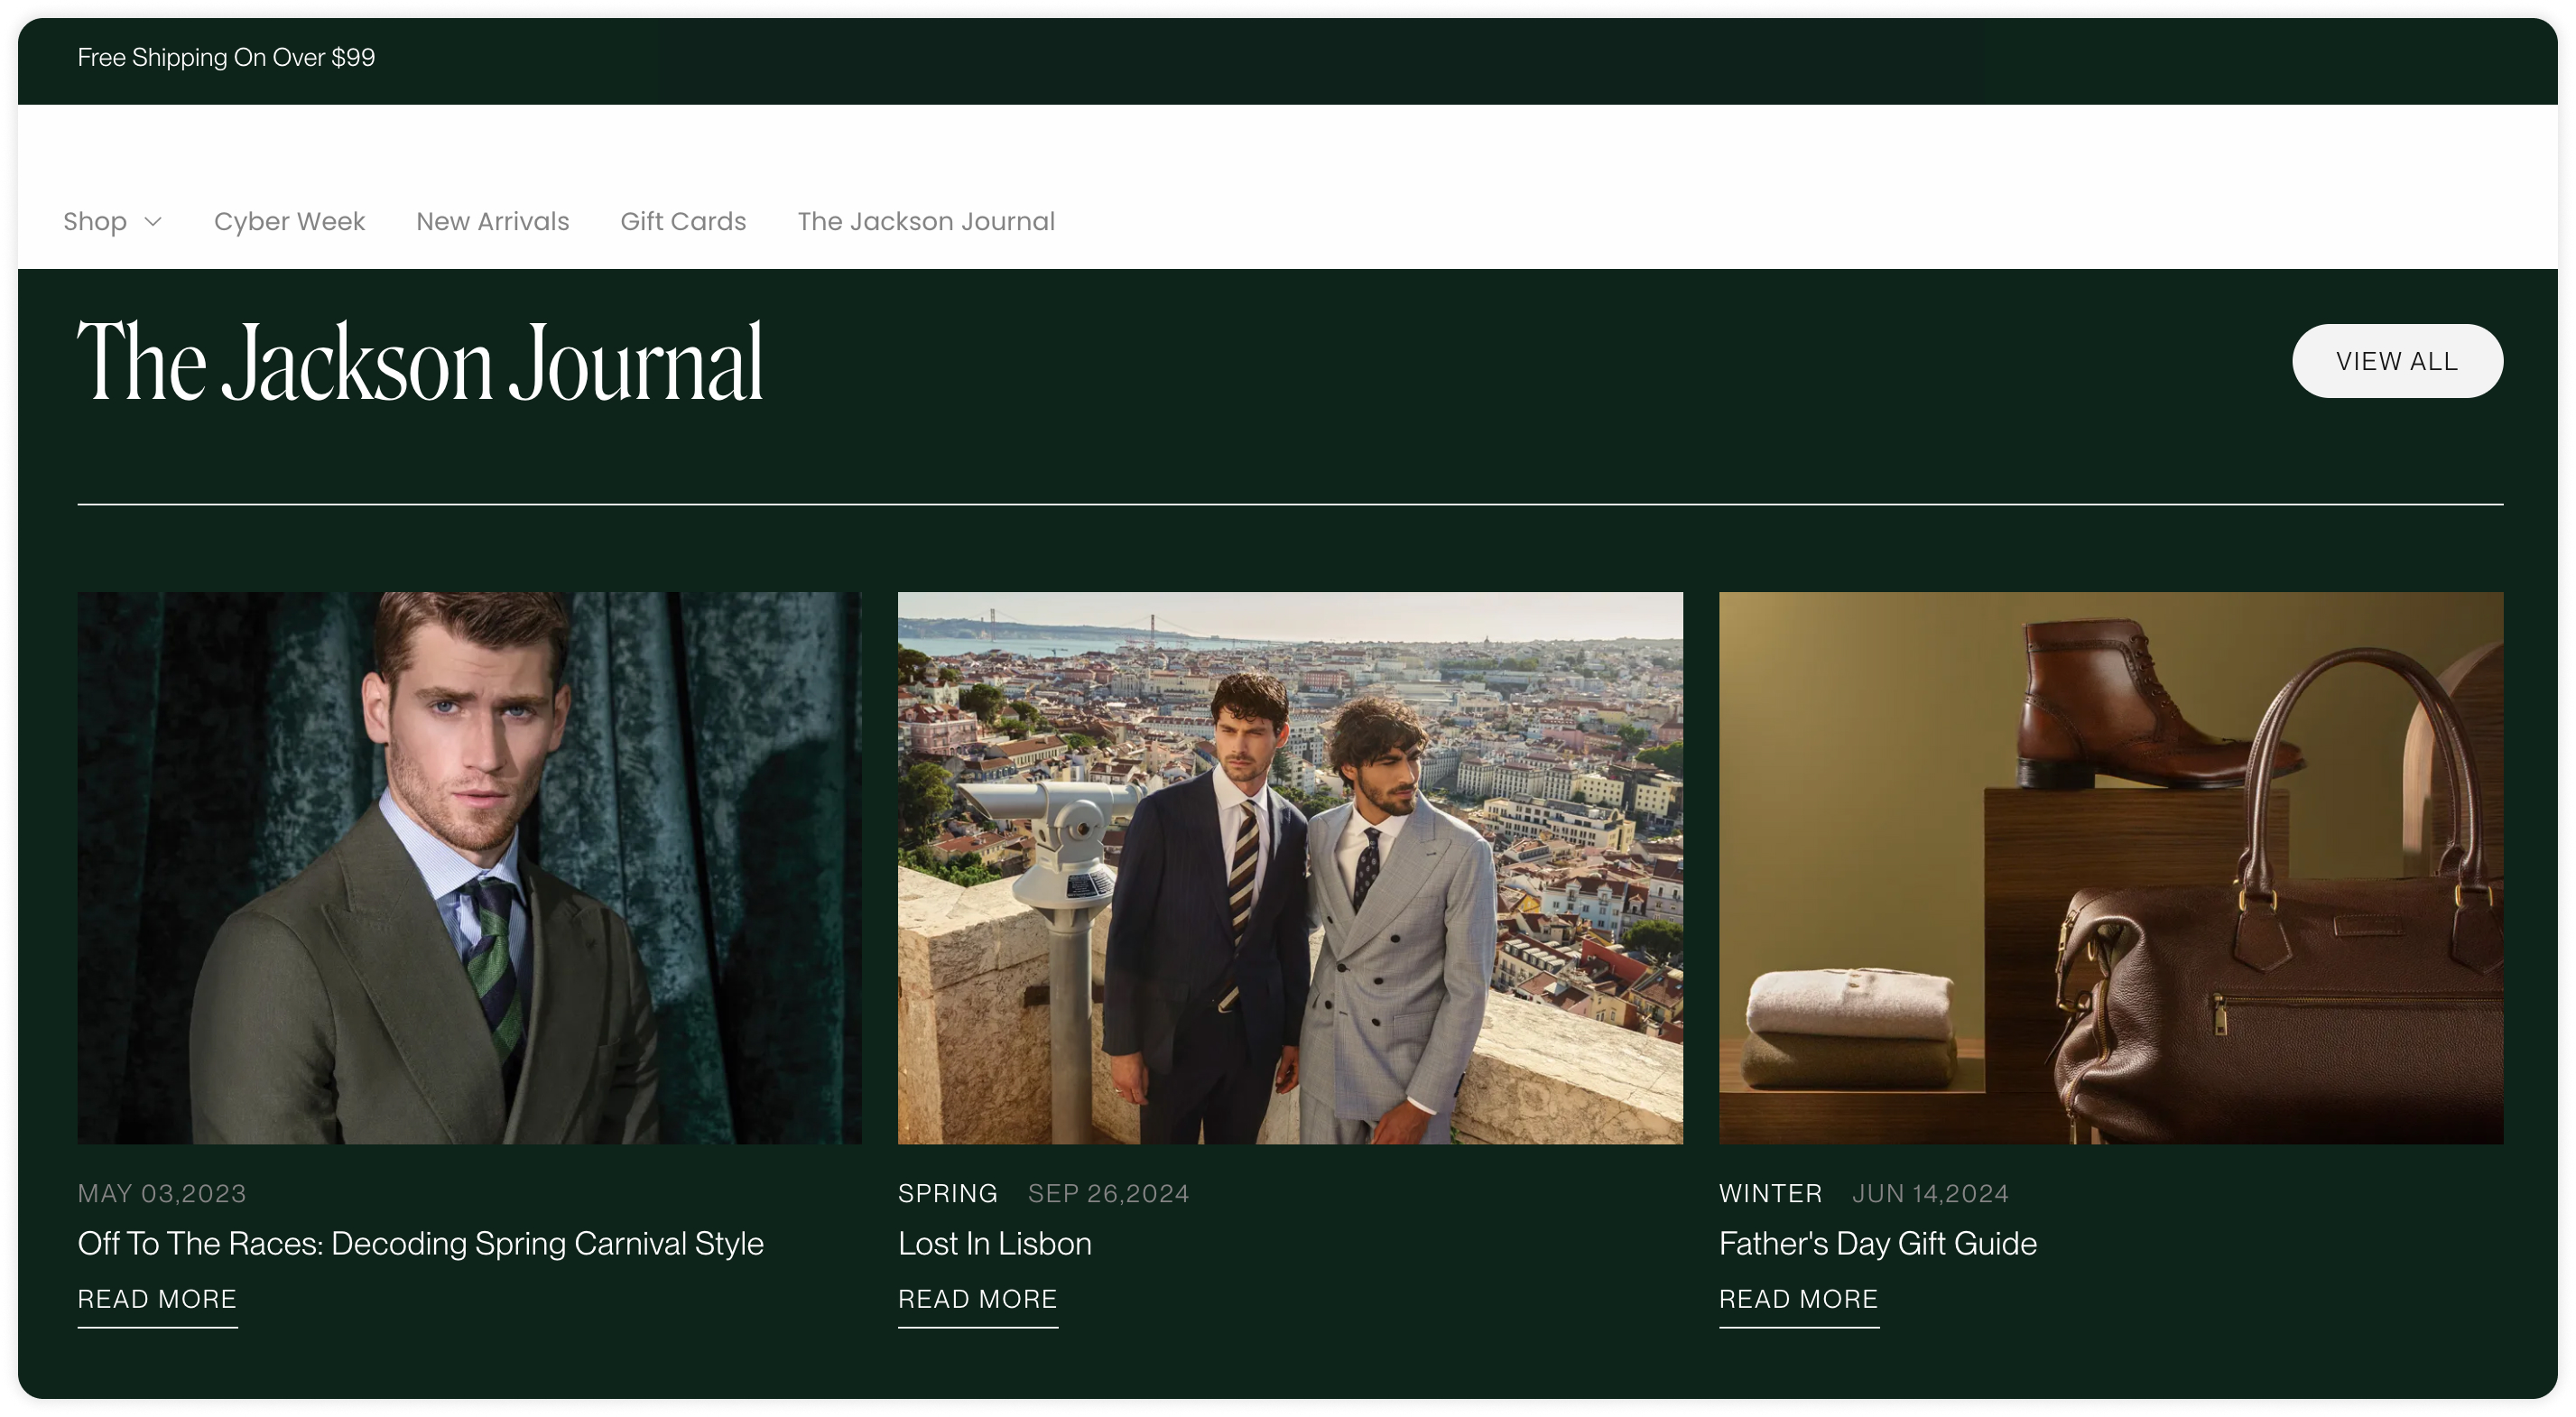Open the green suit article thumbnail
The image size is (2576, 1417).
coord(469,867)
